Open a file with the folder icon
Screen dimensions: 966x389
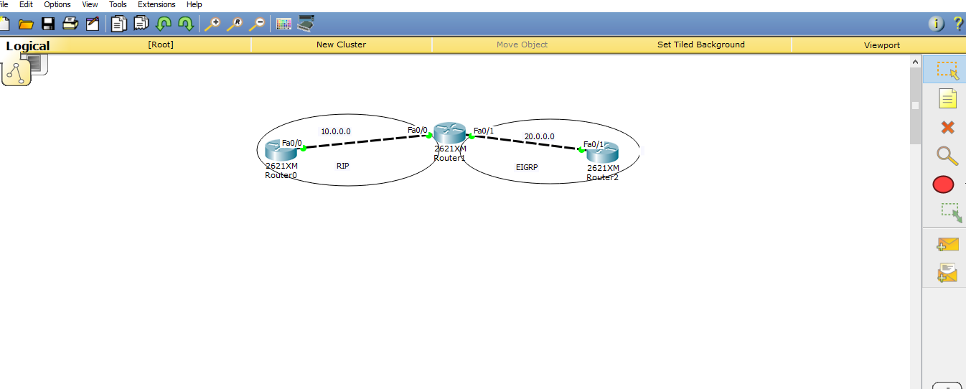click(26, 24)
